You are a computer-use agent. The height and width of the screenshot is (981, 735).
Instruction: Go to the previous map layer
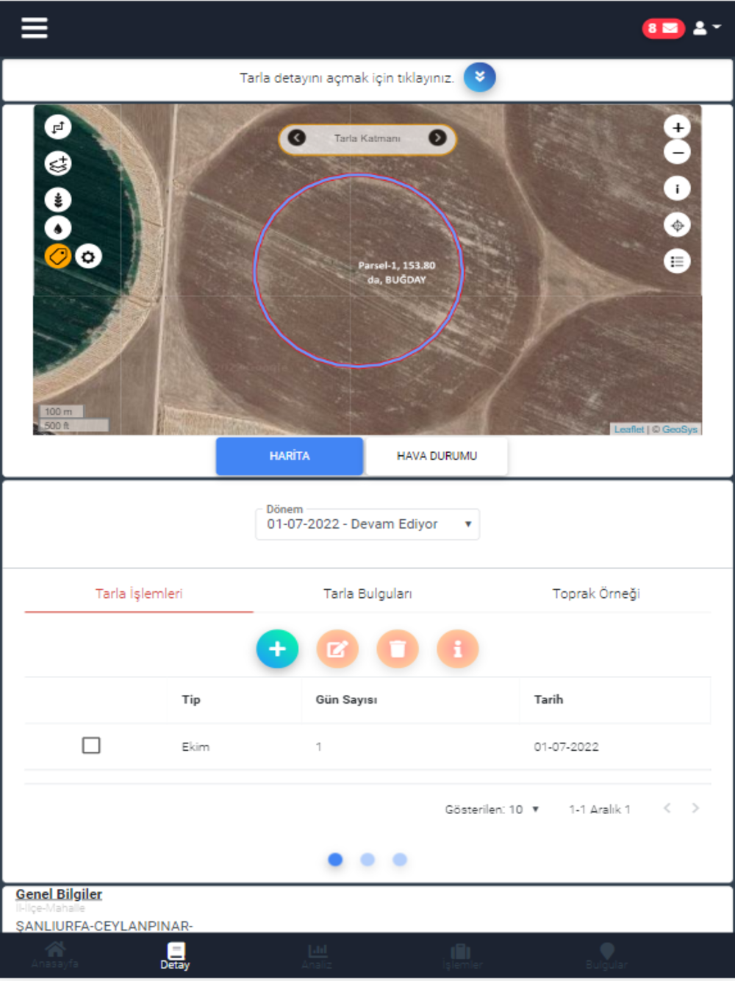tap(296, 138)
